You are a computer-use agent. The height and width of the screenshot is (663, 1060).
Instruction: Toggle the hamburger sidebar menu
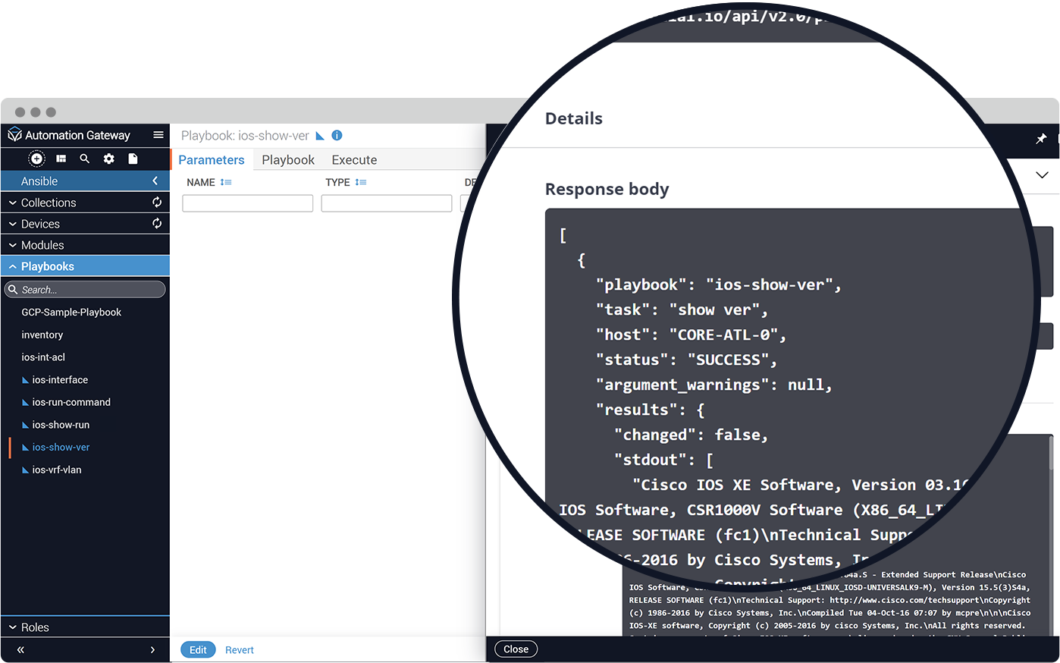click(158, 135)
